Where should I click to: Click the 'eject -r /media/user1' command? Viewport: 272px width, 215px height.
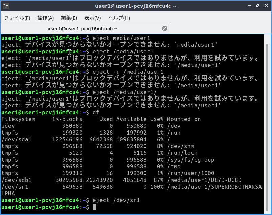pyautogui.click(x=128, y=72)
